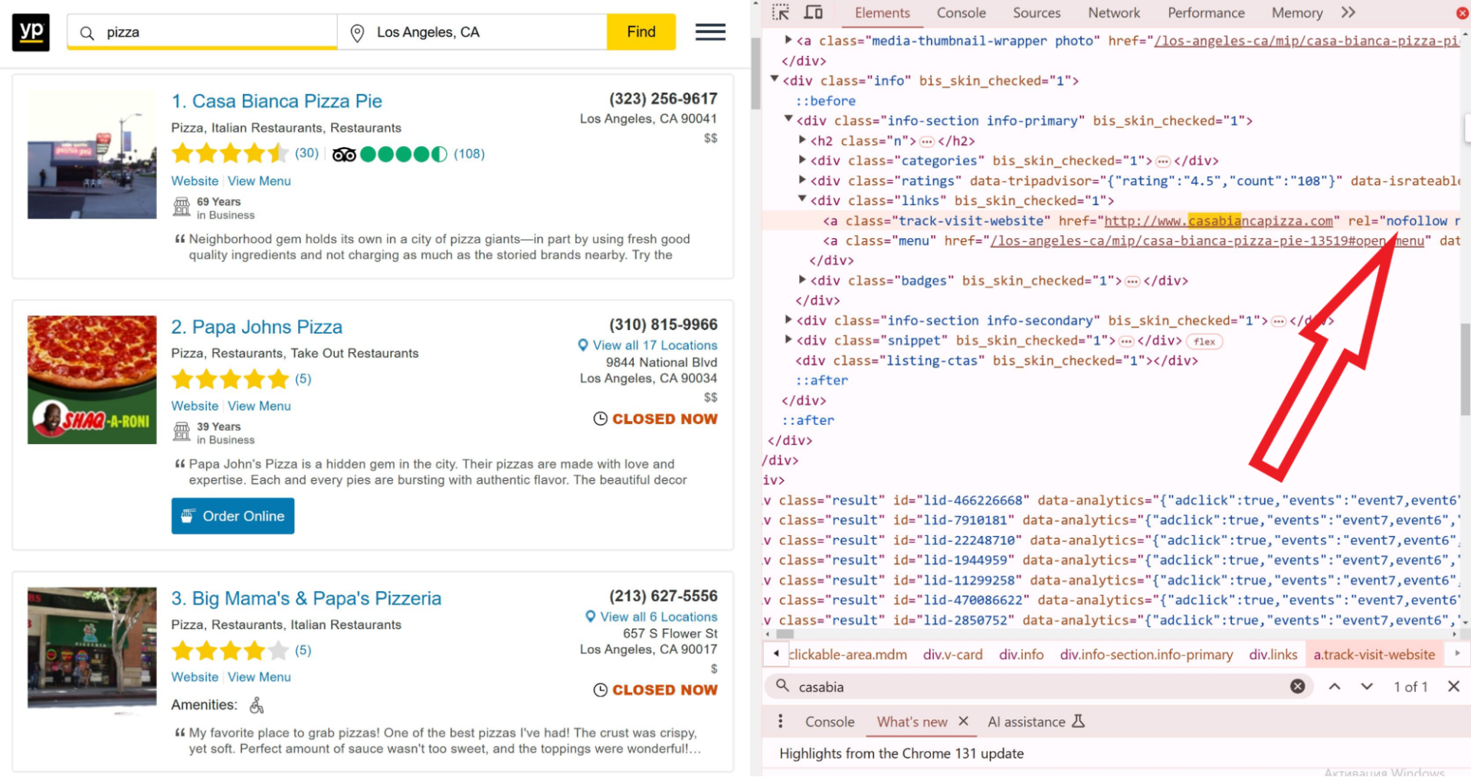Switch to the Console tab
1471x777 pixels.
pyautogui.click(x=961, y=13)
